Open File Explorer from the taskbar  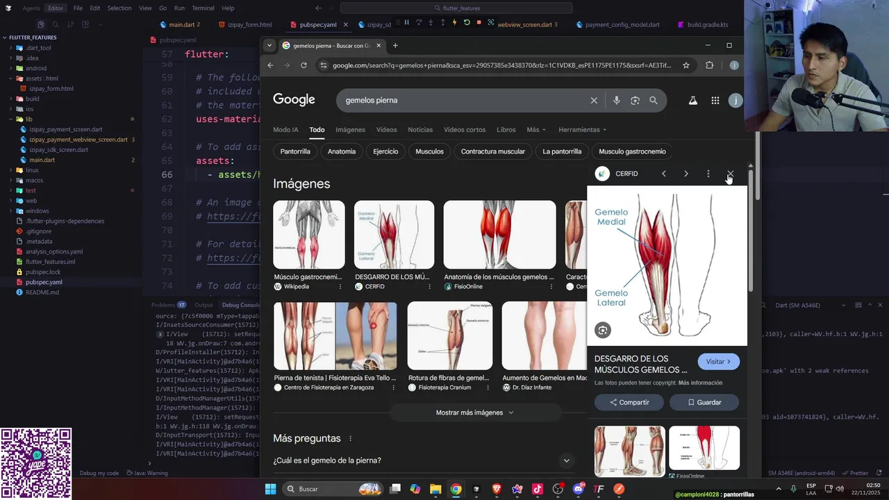pos(435,489)
